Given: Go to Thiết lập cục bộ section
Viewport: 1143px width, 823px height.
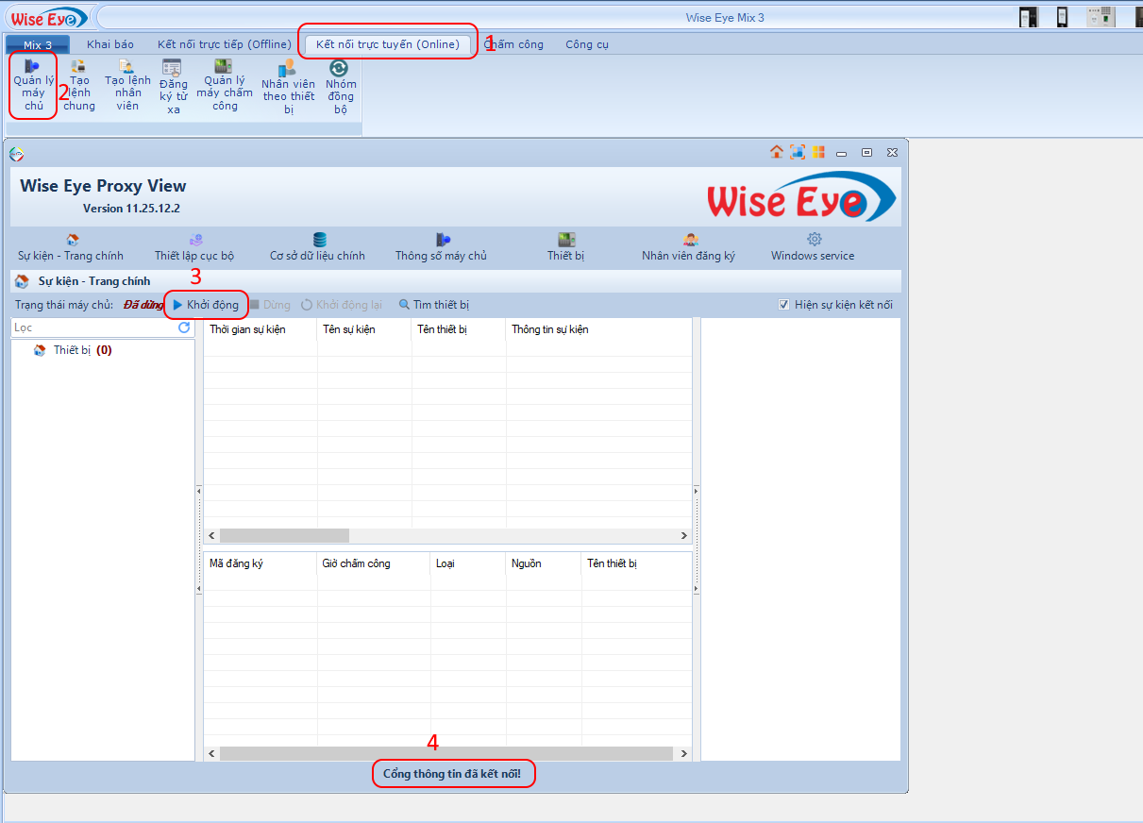Looking at the screenshot, I should (194, 247).
